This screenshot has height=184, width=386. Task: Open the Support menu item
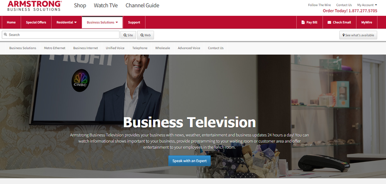click(134, 22)
